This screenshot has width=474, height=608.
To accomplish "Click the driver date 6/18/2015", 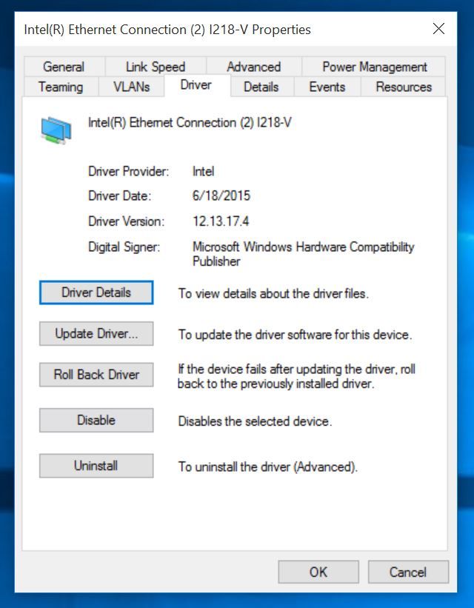I will pyautogui.click(x=221, y=196).
